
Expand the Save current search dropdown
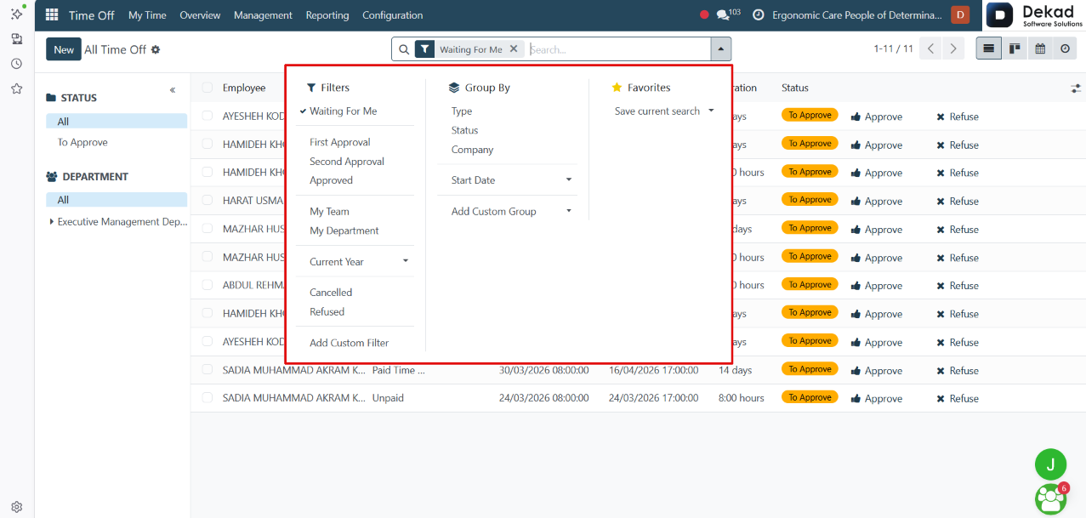(711, 111)
